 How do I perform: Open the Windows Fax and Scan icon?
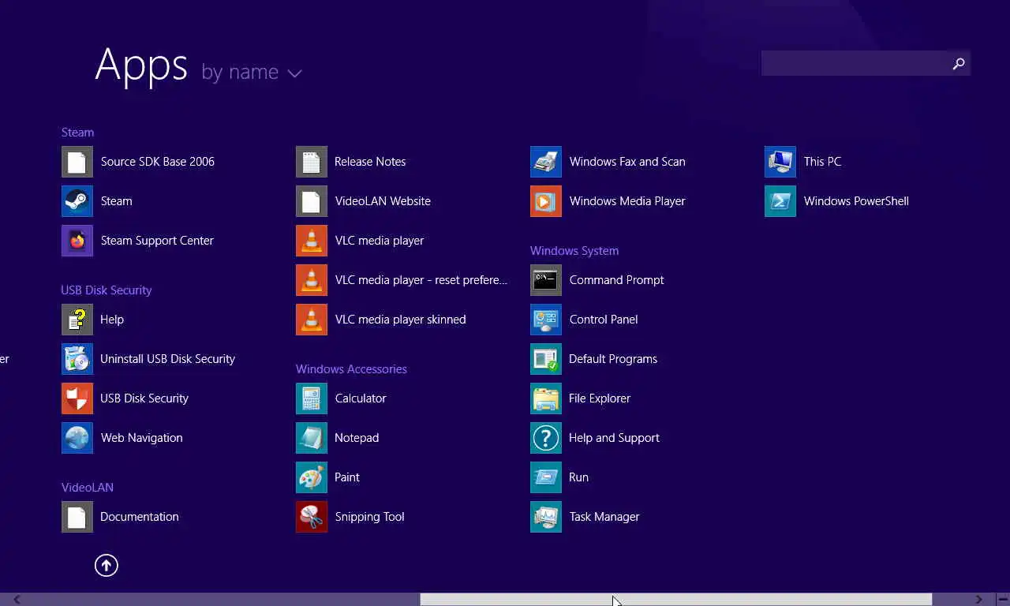tap(546, 162)
